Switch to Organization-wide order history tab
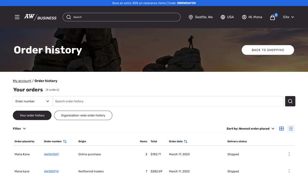 pos(83,116)
